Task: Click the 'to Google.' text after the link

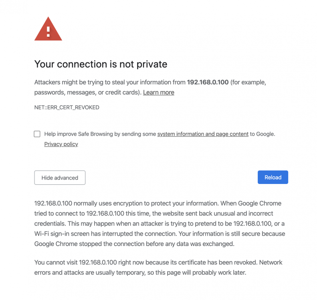Action: (x=262, y=134)
